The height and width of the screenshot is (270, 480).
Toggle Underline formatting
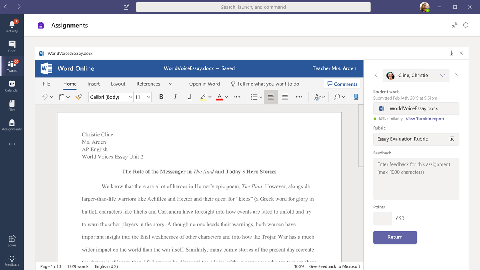tap(189, 97)
